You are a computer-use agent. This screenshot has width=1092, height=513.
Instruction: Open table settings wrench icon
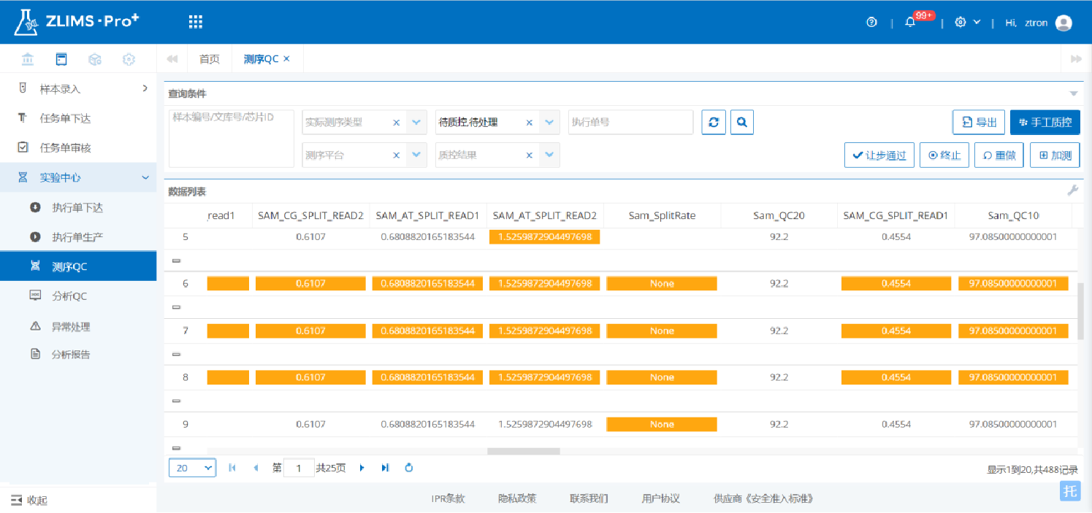tap(1072, 190)
